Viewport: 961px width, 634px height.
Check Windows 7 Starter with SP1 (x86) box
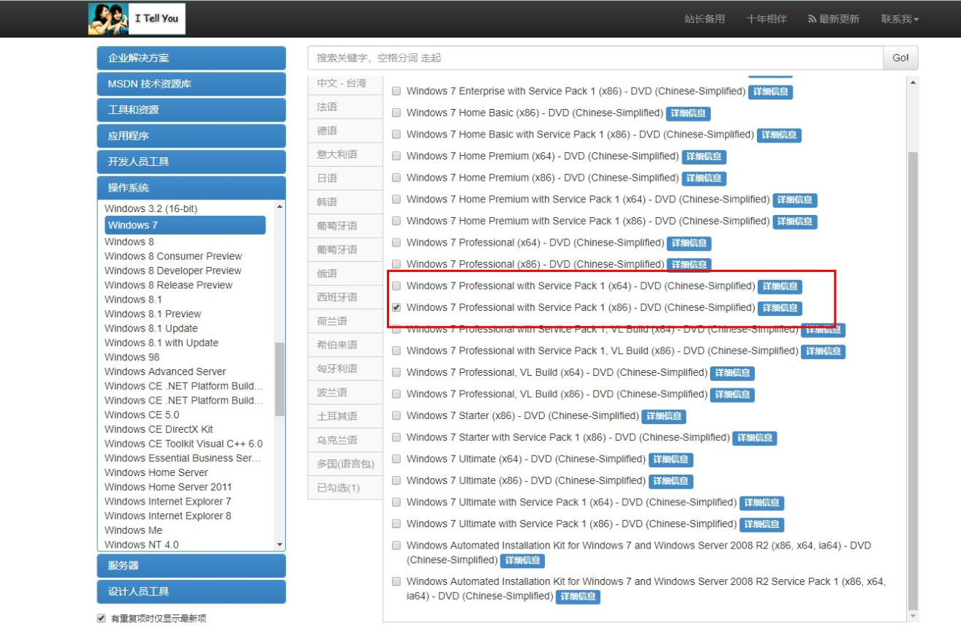pyautogui.click(x=396, y=437)
